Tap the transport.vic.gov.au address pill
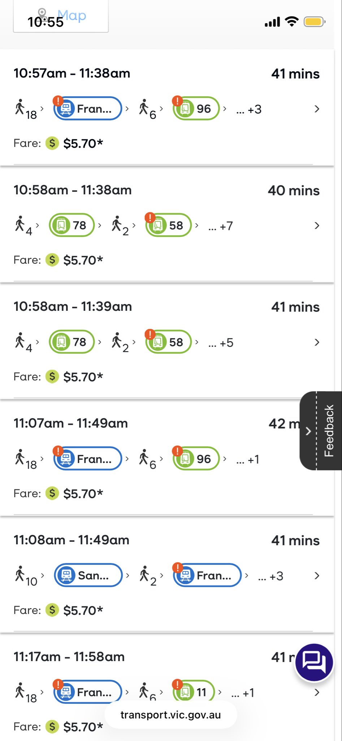 170,715
